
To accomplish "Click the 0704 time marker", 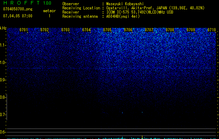I will point(86,30).
